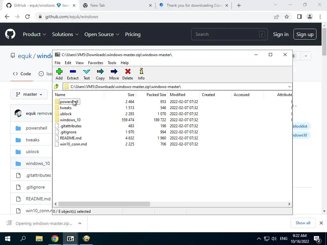Screen dimensions: 327x245
Task: Open the Favorites menu in 7-Zip
Action: point(95,63)
